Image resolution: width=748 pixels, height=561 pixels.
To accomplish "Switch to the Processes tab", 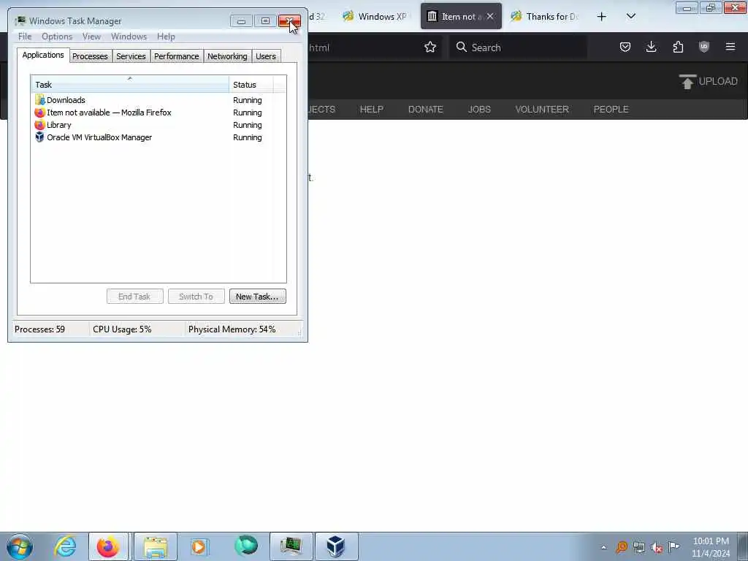I will coord(90,56).
